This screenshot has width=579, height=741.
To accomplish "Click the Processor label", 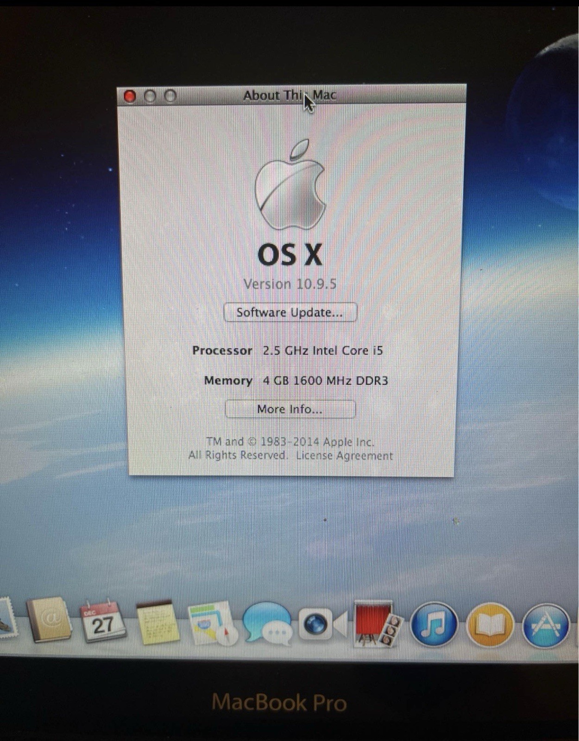I will [222, 351].
